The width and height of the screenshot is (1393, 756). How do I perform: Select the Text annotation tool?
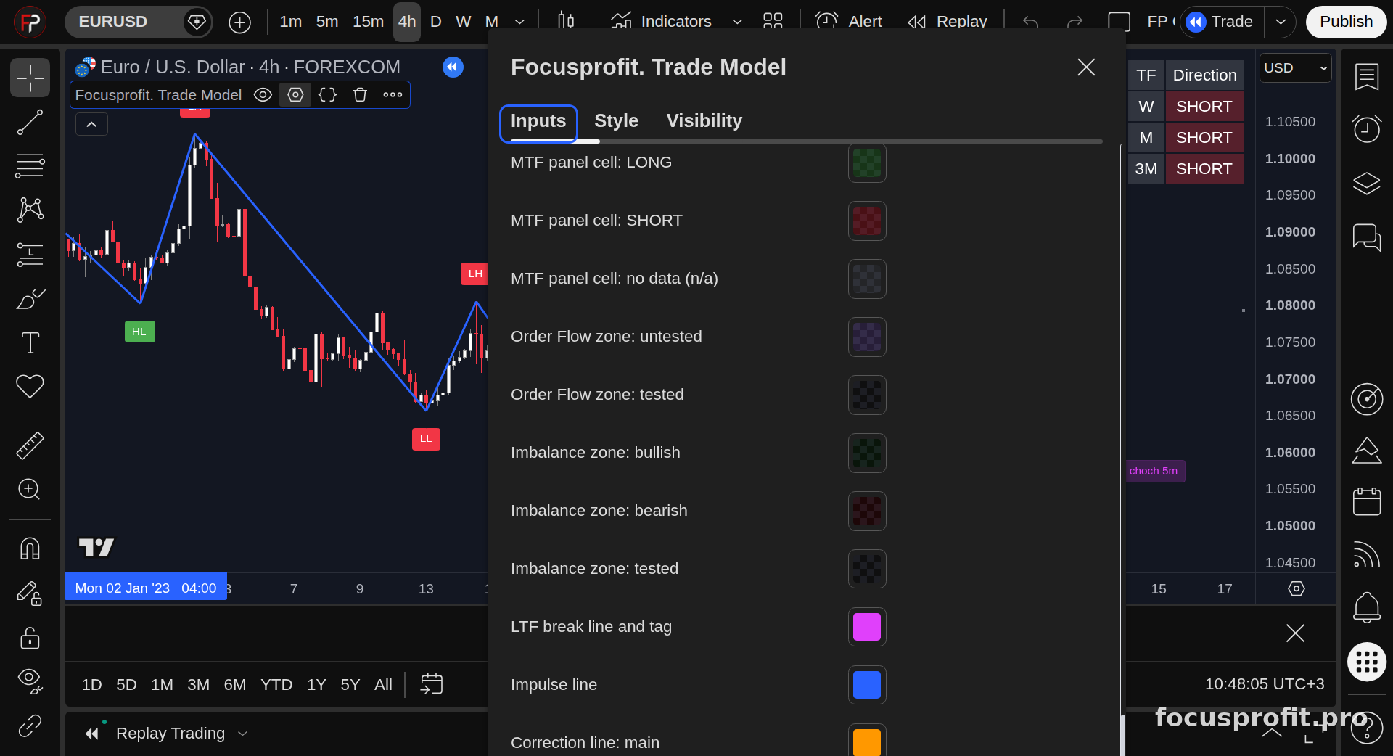tap(30, 342)
